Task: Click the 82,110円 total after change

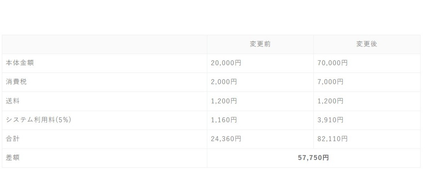Action: (333, 139)
